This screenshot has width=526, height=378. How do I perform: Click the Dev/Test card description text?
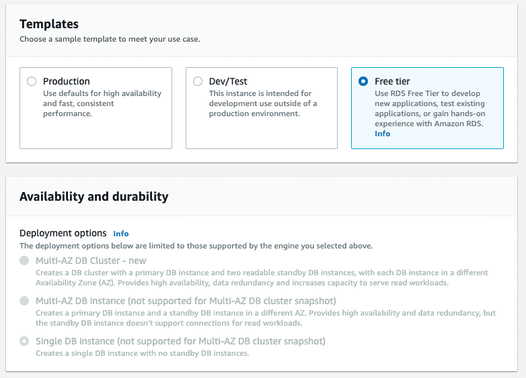click(263, 103)
